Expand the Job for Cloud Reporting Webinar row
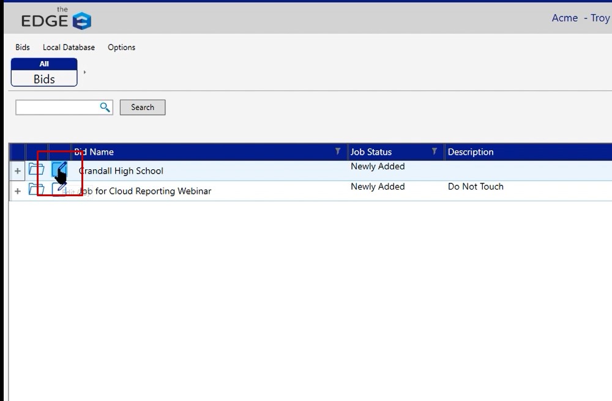Screen dimensions: 612x401 (x=17, y=191)
